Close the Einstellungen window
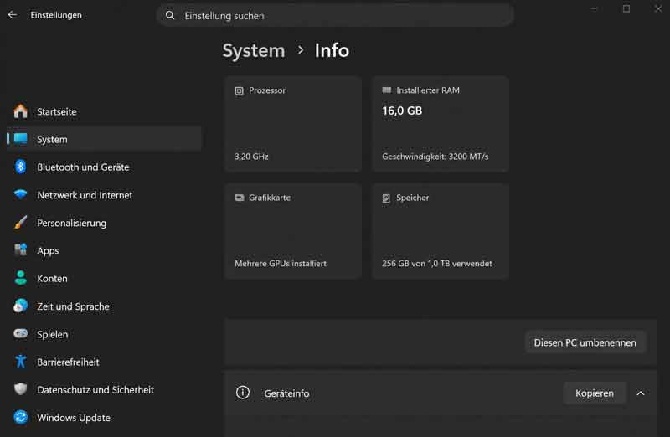Viewport: 670px width, 437px height. point(658,8)
